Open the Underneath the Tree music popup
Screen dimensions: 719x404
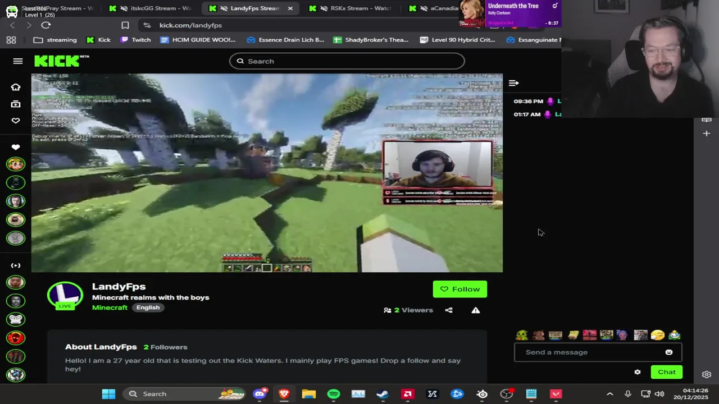[x=510, y=13]
